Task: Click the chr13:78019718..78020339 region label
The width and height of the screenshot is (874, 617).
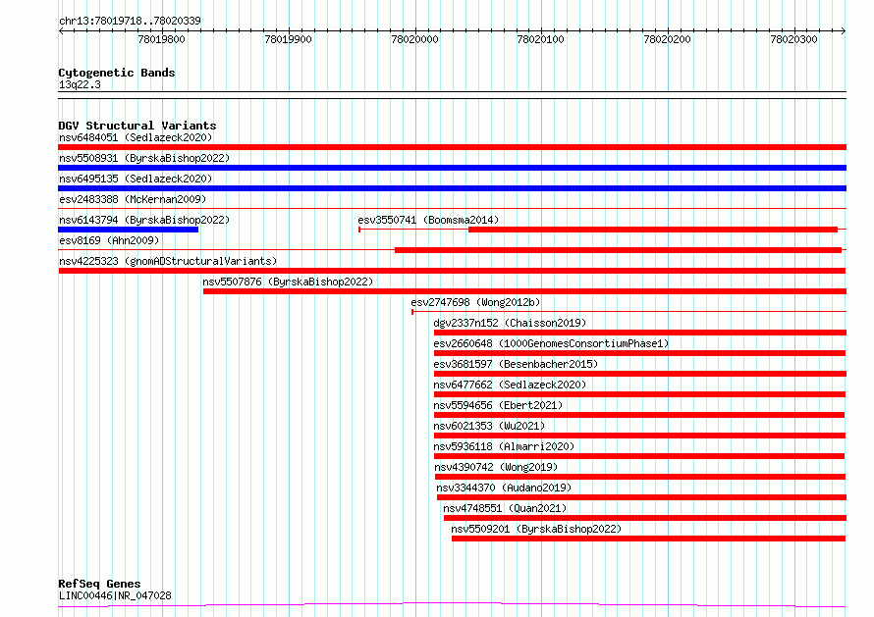Action: pos(130,22)
